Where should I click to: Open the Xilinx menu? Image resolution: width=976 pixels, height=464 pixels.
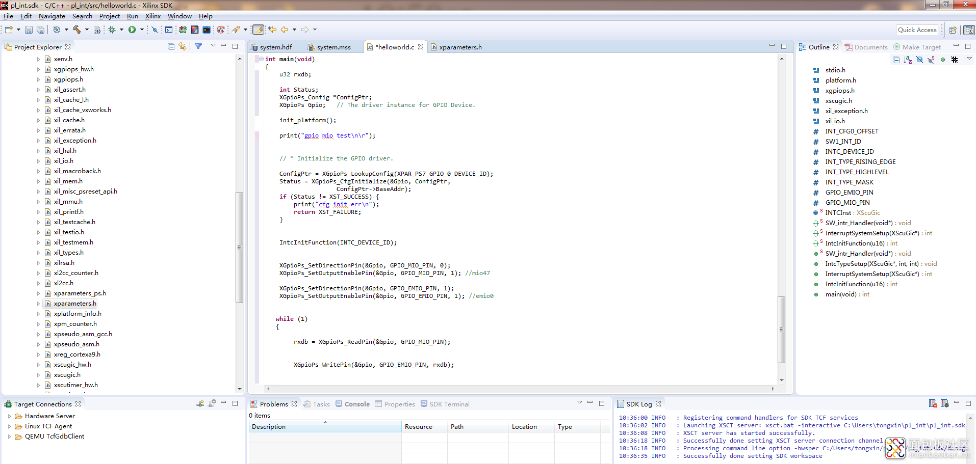153,16
